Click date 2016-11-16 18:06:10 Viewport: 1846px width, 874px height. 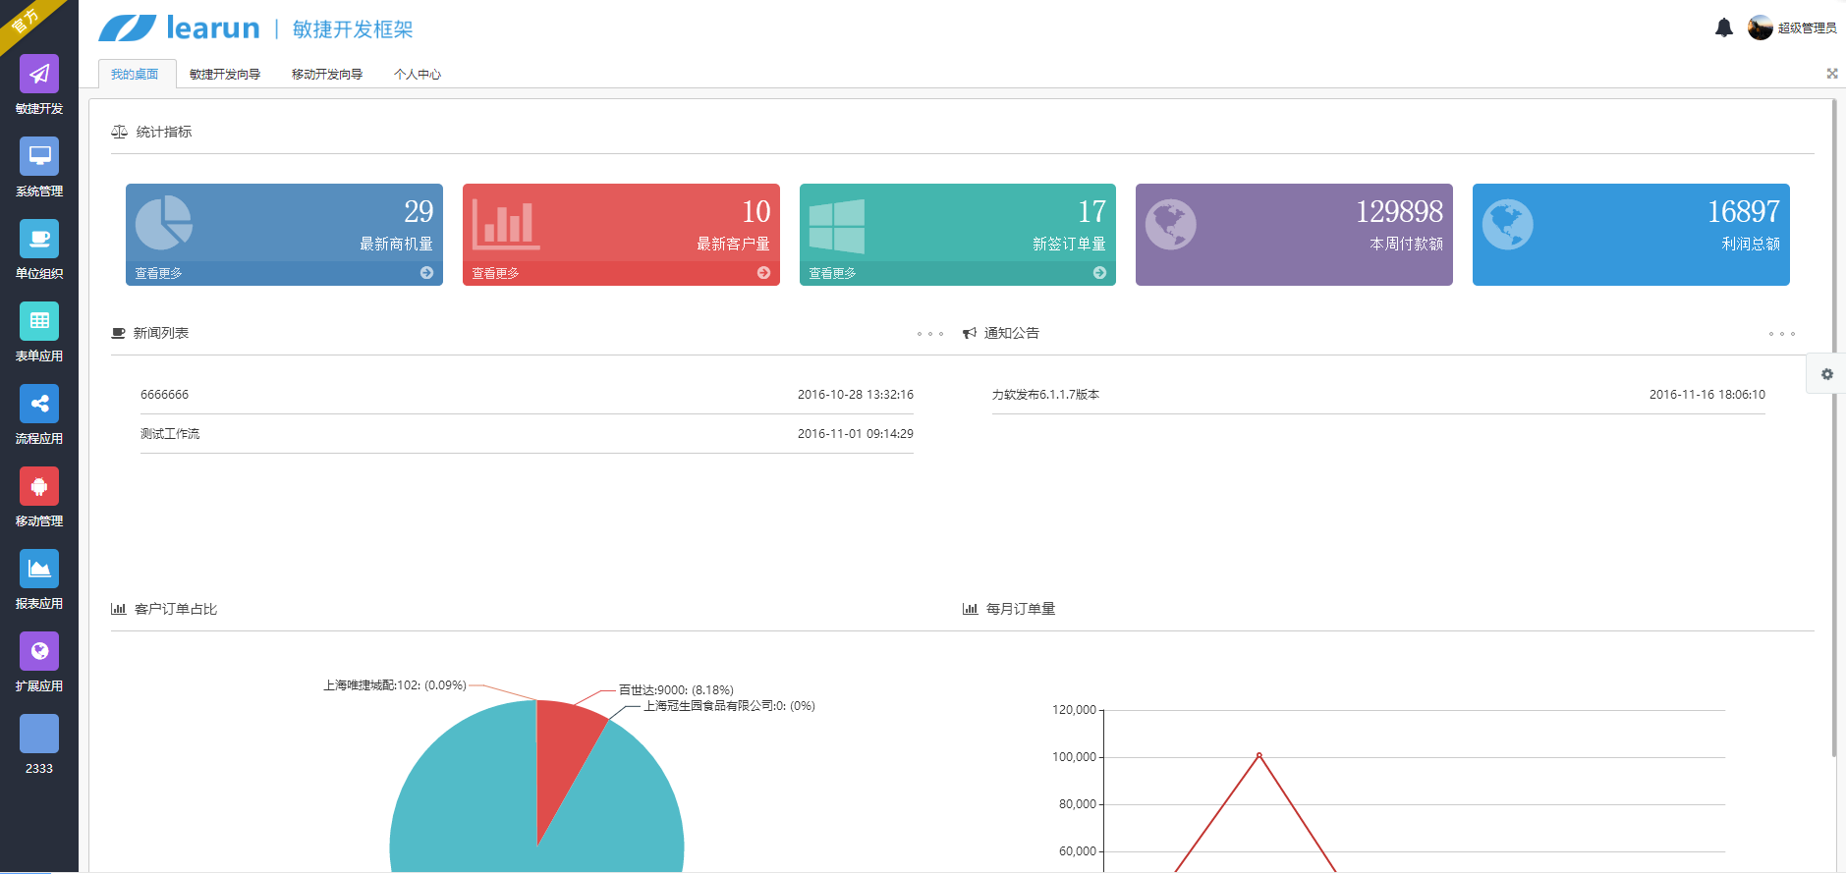click(1706, 395)
